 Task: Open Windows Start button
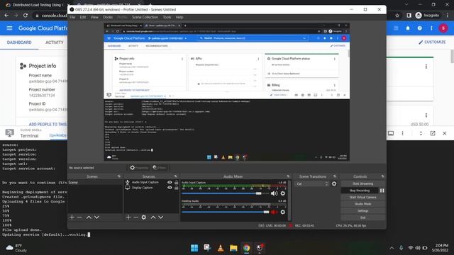(x=194, y=248)
